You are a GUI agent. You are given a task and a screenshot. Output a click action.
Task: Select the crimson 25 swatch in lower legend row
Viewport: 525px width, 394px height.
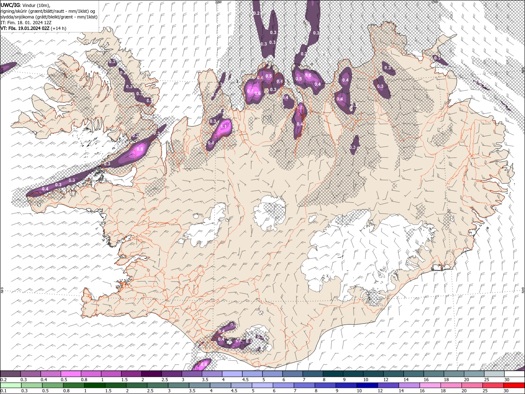[x=493, y=385]
